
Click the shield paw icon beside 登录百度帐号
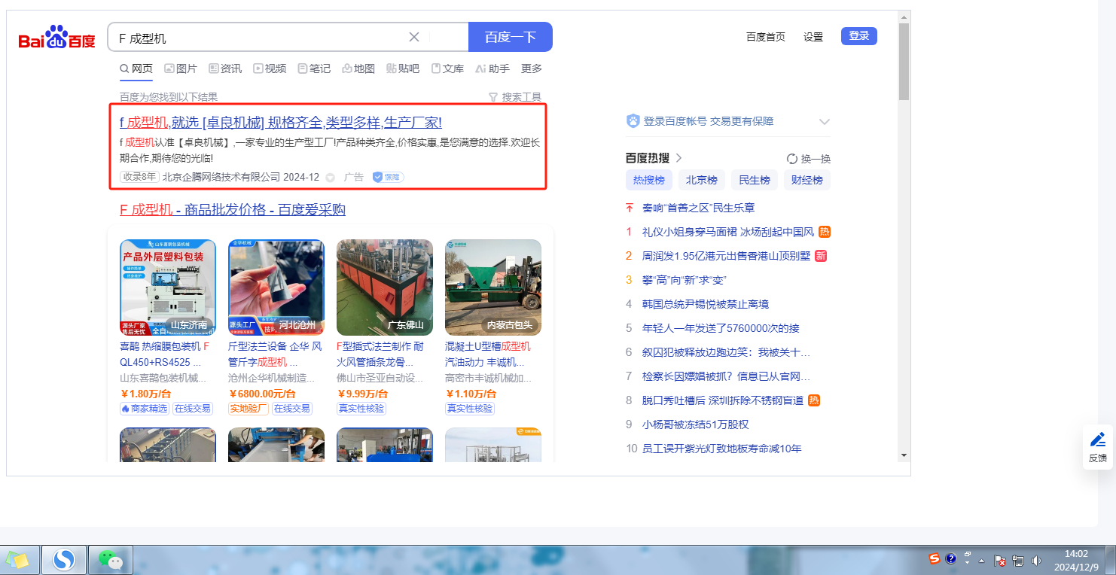pyautogui.click(x=633, y=121)
